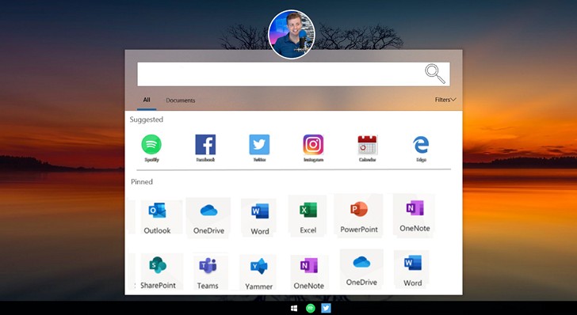Screen dimensions: 577x315
Task: Open OneNote tile next to Yammer
Action: click(x=309, y=272)
